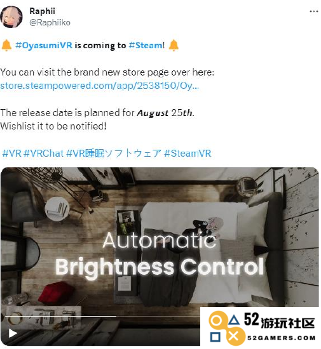Click the right bell emoji after #Steam

pyautogui.click(x=174, y=45)
